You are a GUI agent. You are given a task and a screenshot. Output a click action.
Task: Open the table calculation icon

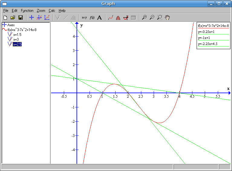pos(133,18)
